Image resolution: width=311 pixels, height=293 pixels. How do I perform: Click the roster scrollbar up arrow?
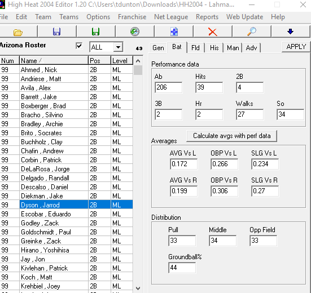click(x=138, y=61)
